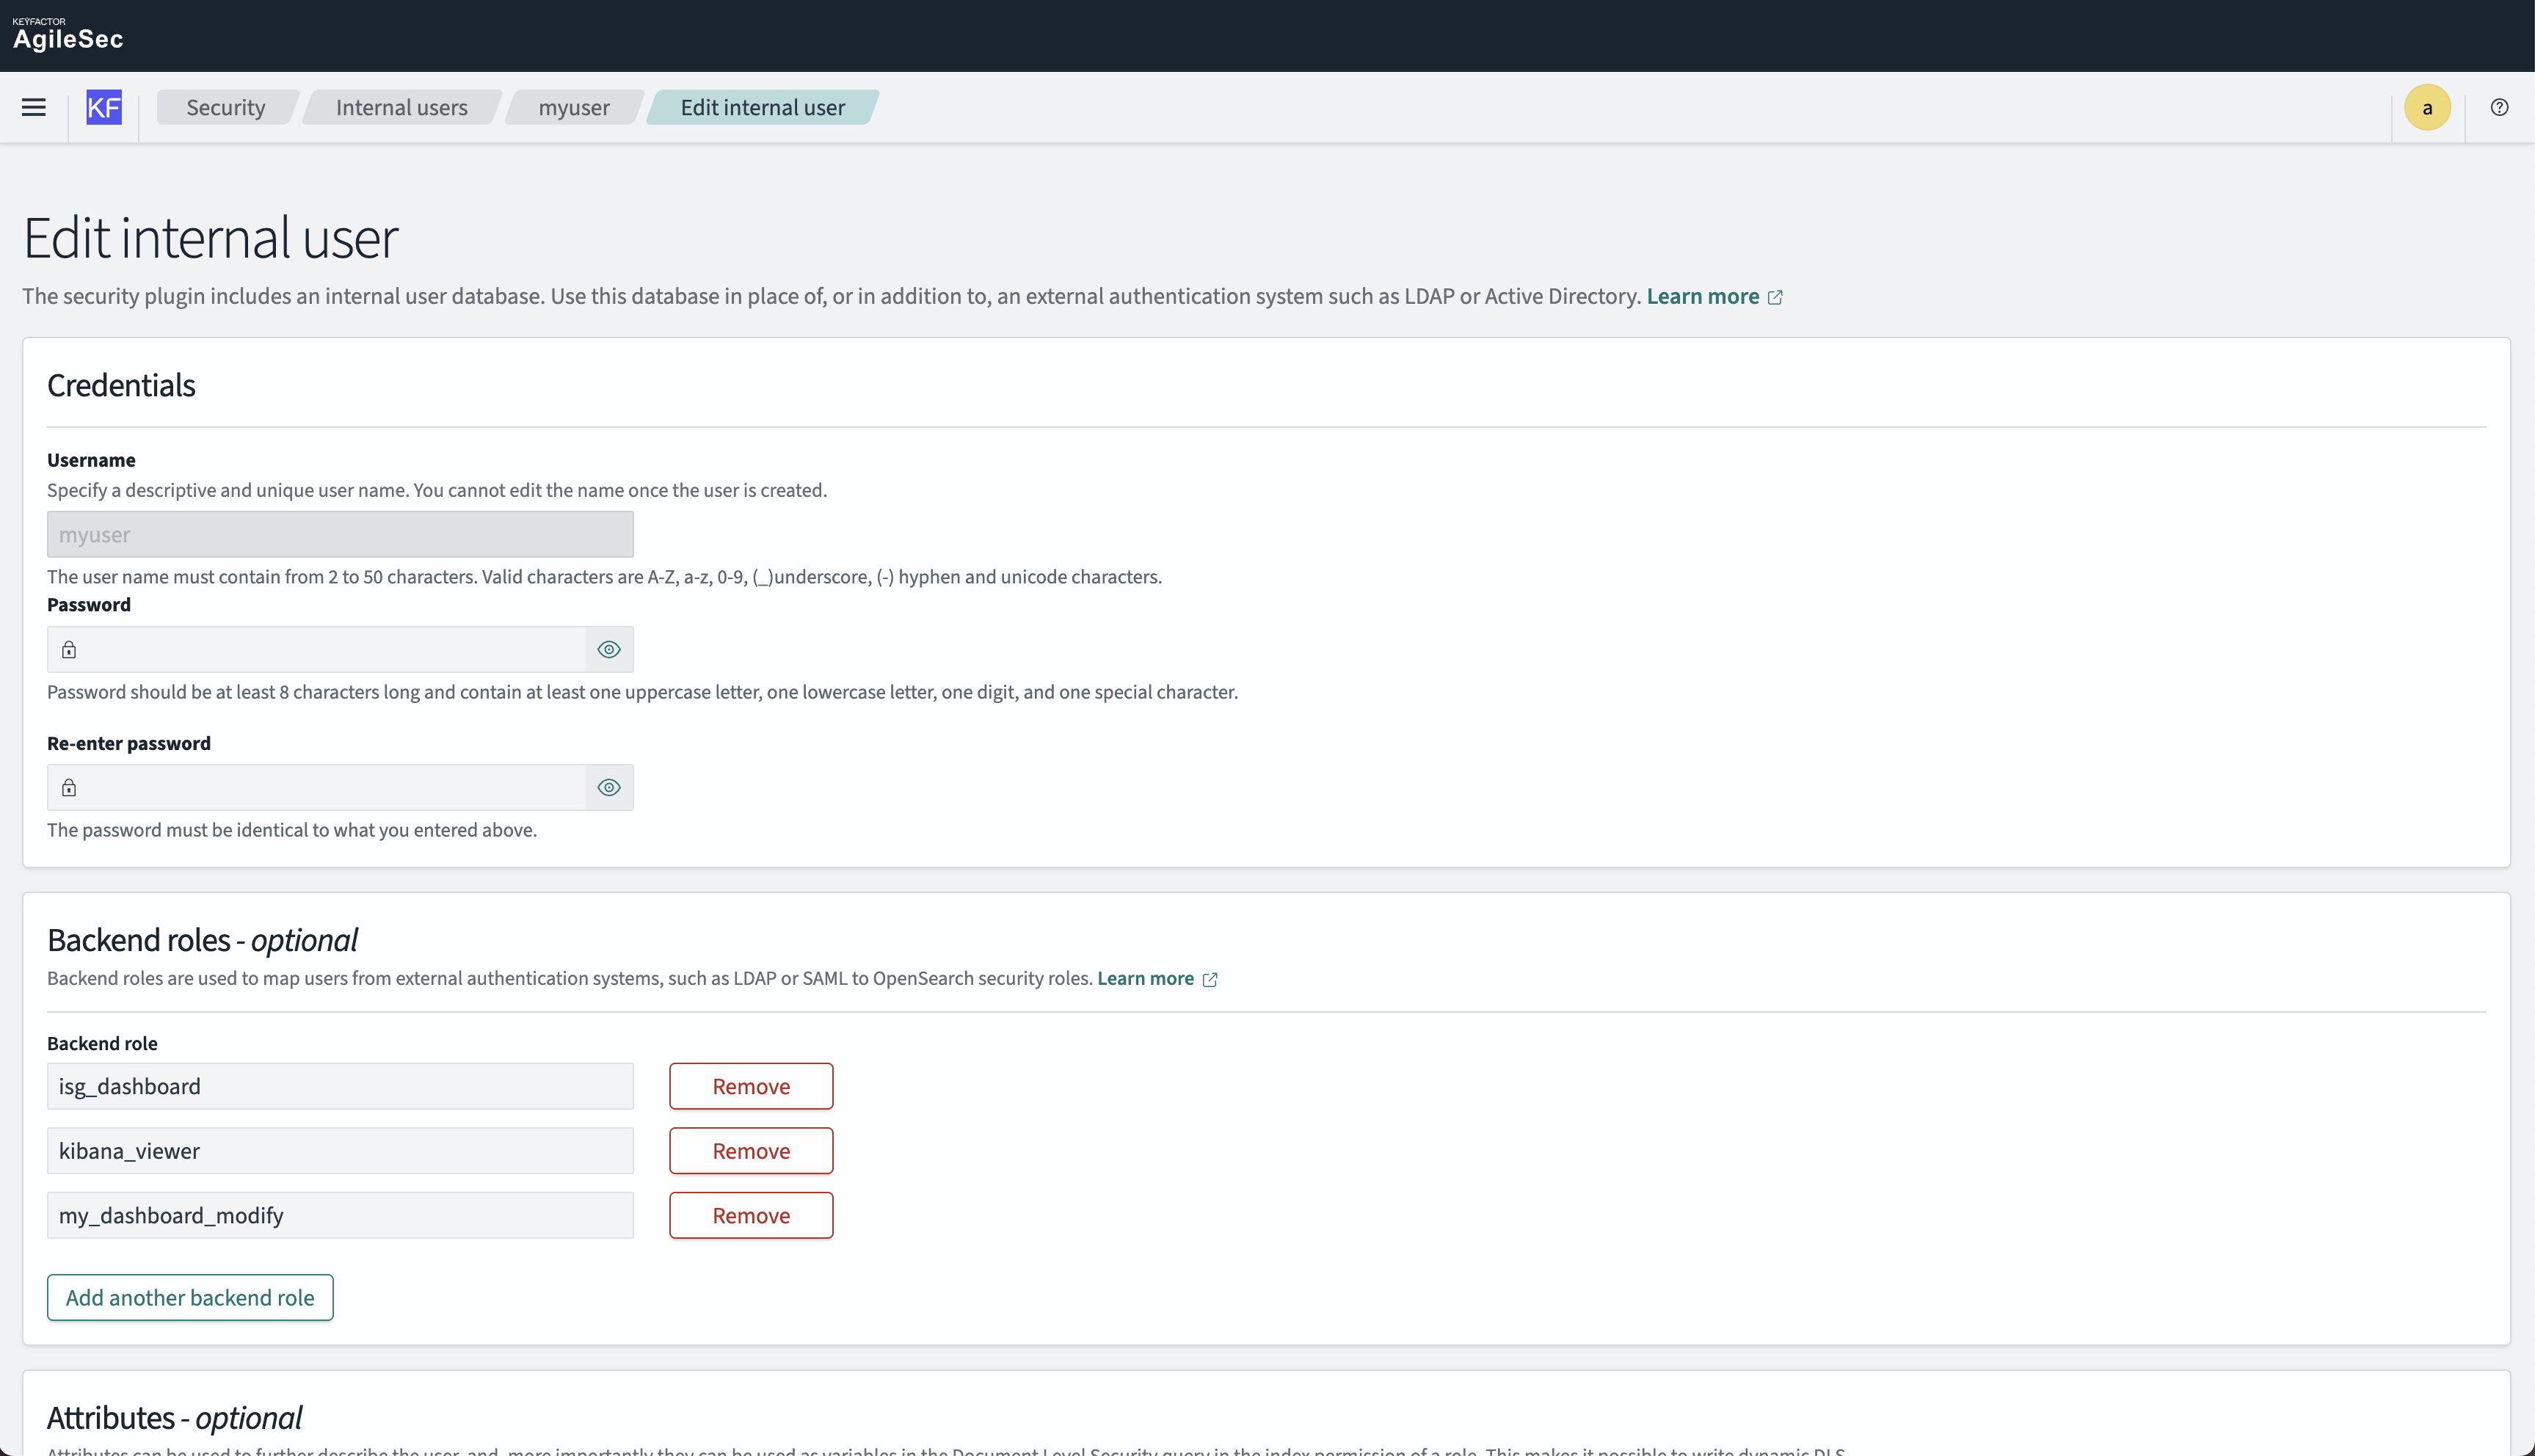This screenshot has height=1456, width=2535.
Task: Open the user avatar menu
Action: coord(2427,107)
